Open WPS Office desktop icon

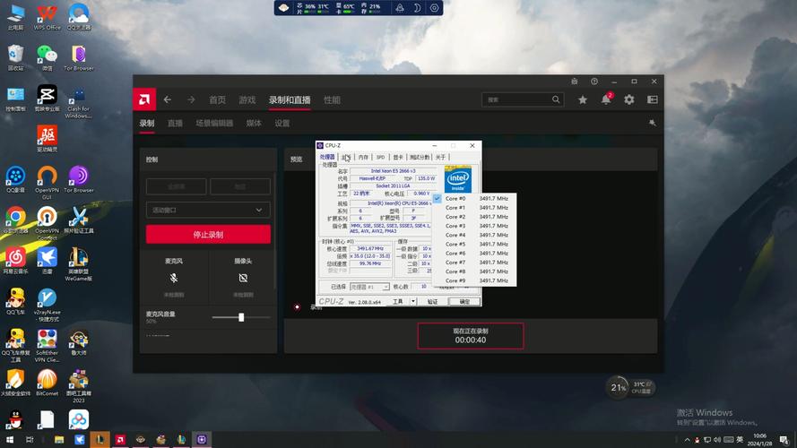pyautogui.click(x=47, y=17)
